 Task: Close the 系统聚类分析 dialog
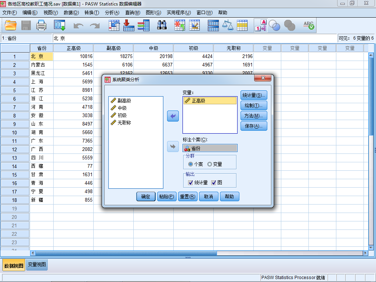pyautogui.click(x=263, y=78)
